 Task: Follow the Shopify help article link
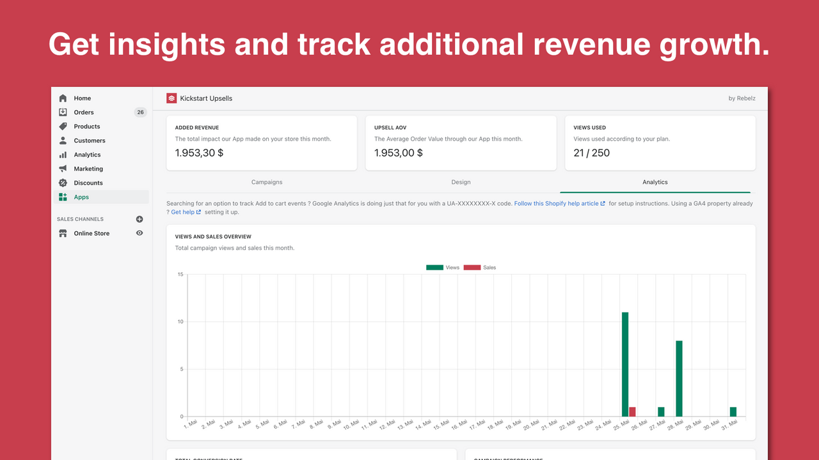click(557, 203)
